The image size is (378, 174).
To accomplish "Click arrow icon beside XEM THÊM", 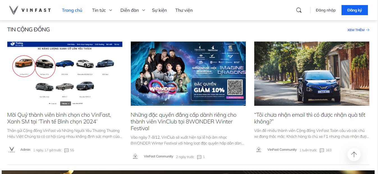I will point(368,30).
